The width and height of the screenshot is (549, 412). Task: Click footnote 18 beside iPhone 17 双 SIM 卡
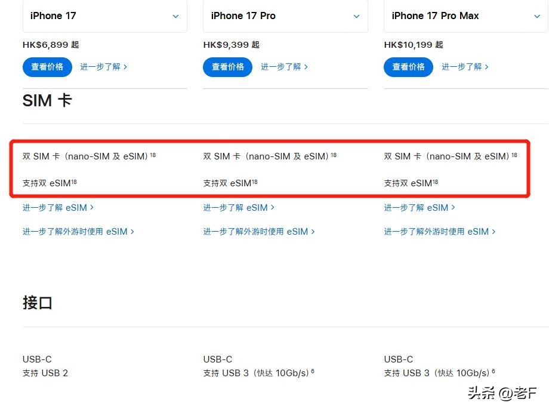[153, 155]
